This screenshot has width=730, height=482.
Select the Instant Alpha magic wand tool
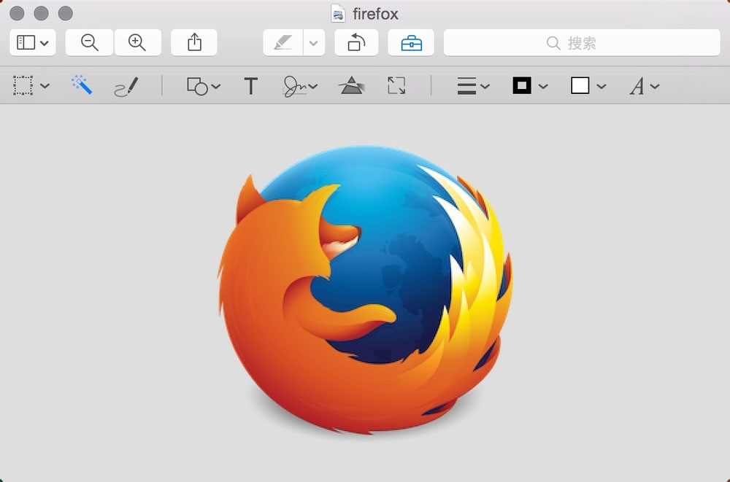pyautogui.click(x=82, y=86)
